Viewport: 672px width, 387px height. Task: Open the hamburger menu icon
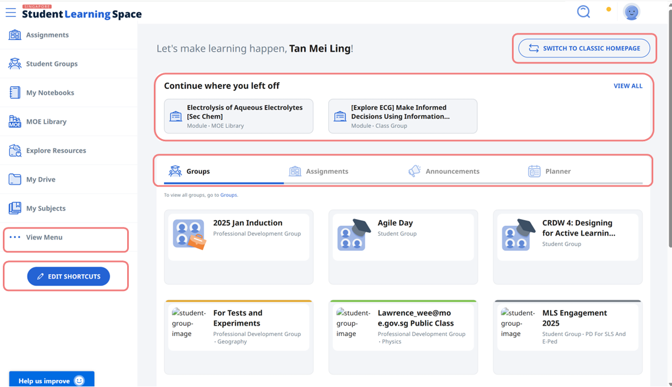pos(11,12)
